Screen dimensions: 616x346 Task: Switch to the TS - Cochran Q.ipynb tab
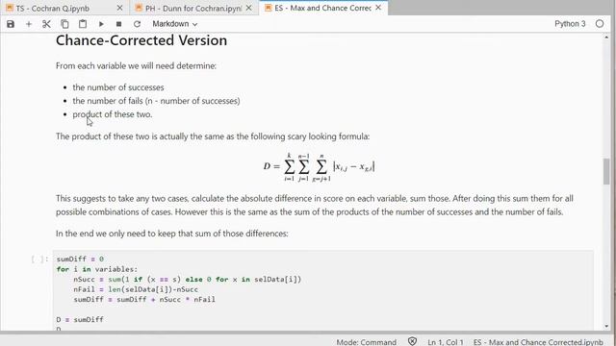(x=52, y=8)
